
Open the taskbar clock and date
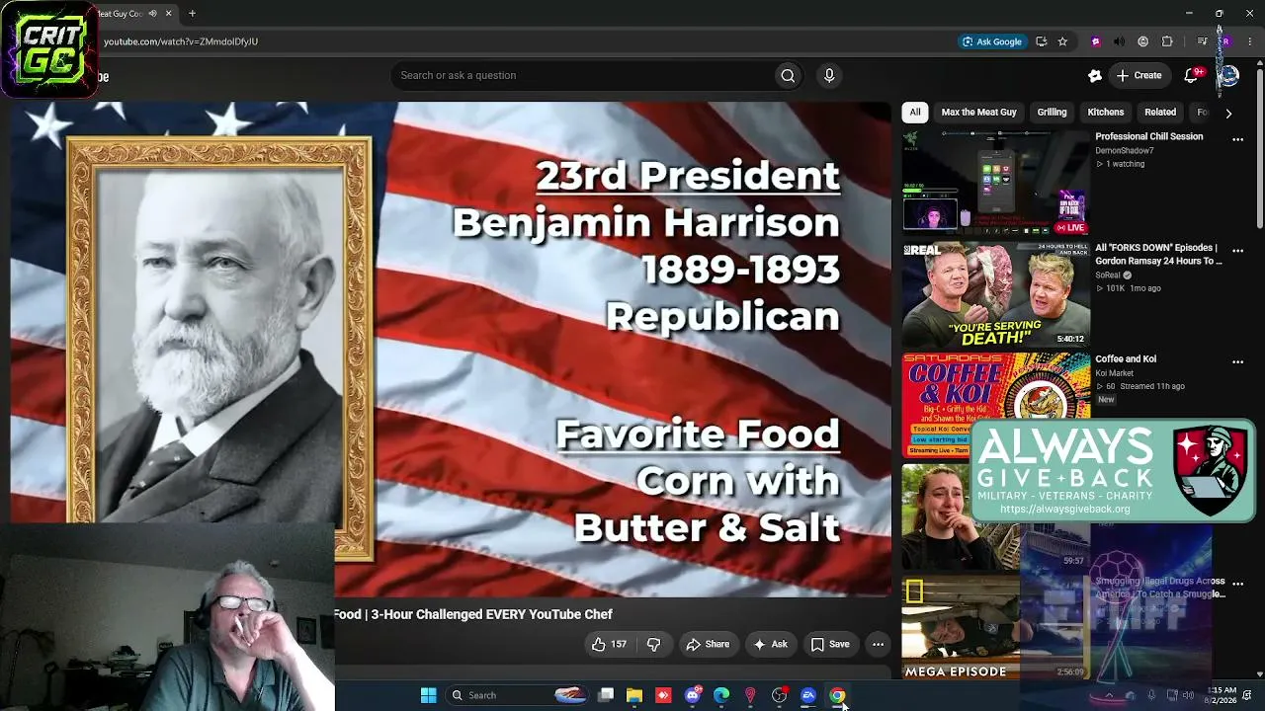coord(1222,695)
